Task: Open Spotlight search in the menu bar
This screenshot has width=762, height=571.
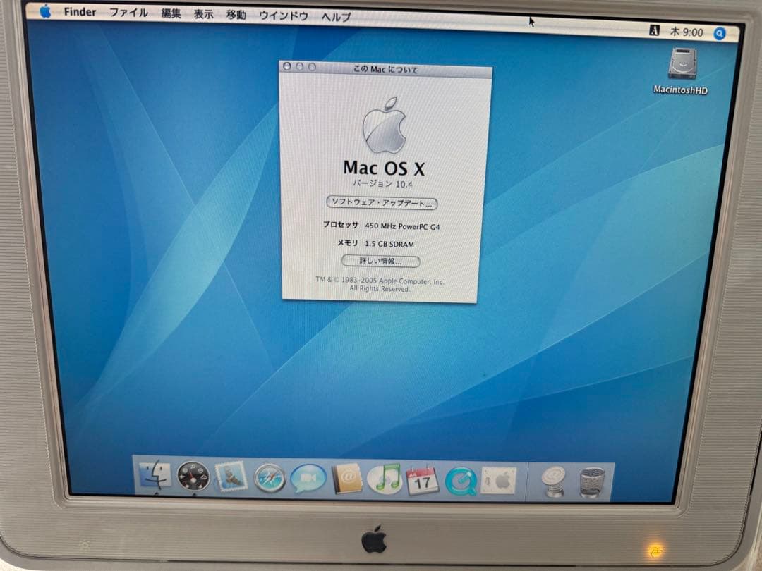Action: click(x=720, y=33)
